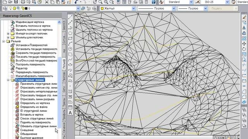248x139 pixels.
Task: Run Построить поверхность command
Action: click(x=30, y=64)
